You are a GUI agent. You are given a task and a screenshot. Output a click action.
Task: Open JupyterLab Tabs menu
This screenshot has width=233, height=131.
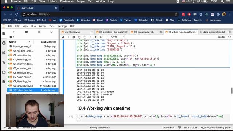tap(52, 26)
